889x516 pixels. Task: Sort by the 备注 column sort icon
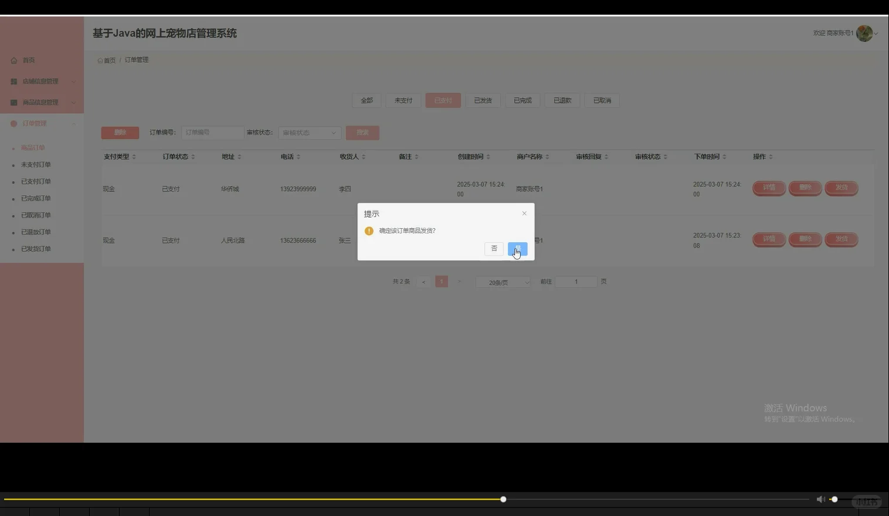416,157
